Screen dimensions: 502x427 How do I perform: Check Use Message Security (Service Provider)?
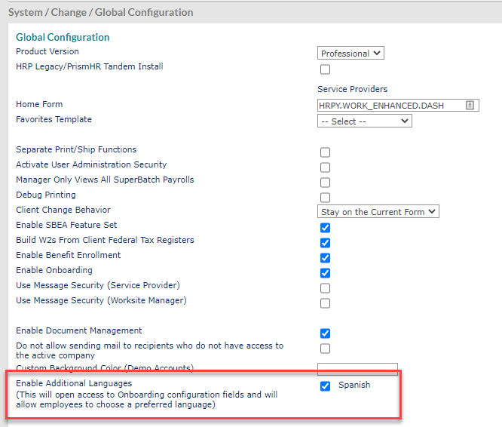[x=325, y=288]
